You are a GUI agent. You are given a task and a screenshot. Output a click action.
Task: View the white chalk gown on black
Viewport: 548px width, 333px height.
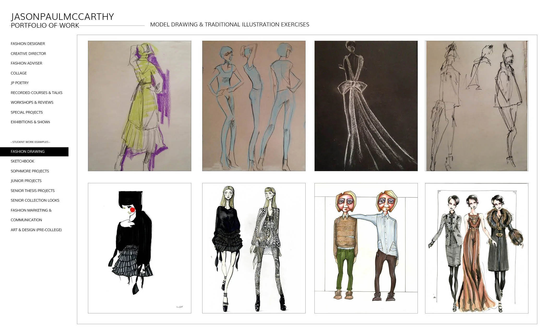pyautogui.click(x=366, y=106)
